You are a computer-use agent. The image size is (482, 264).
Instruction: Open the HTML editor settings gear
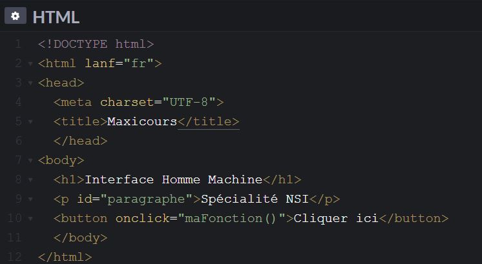coord(16,16)
